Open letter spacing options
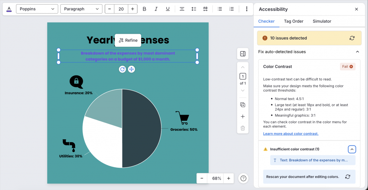The image size is (368, 190). tap(205, 9)
